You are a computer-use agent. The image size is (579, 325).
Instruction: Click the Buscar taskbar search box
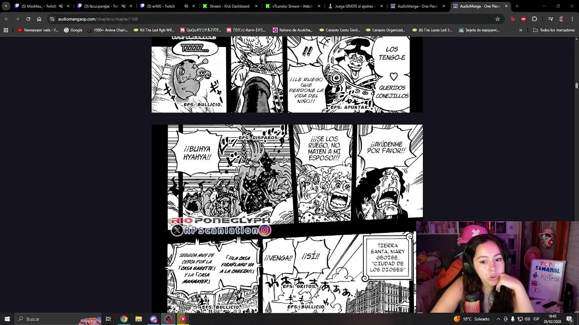(x=58, y=319)
